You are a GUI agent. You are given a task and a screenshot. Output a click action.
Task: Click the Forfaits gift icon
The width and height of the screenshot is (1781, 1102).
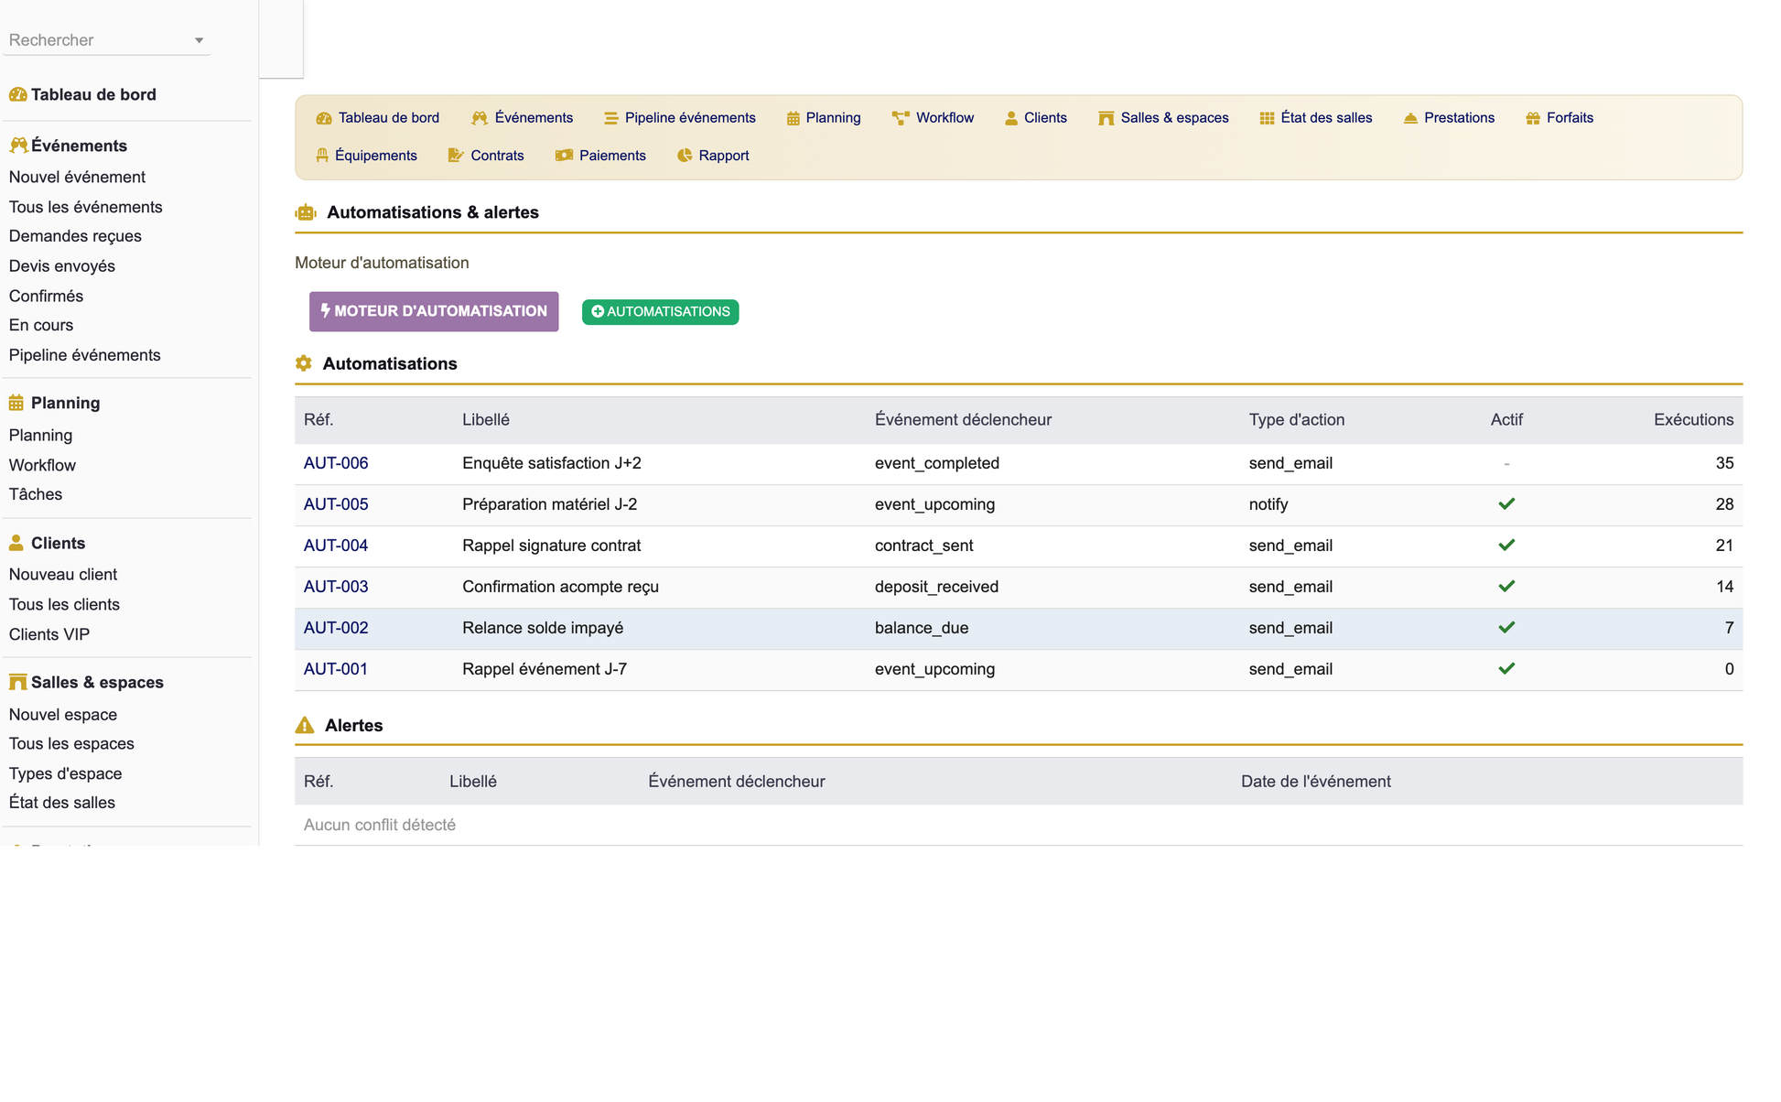[x=1533, y=118]
